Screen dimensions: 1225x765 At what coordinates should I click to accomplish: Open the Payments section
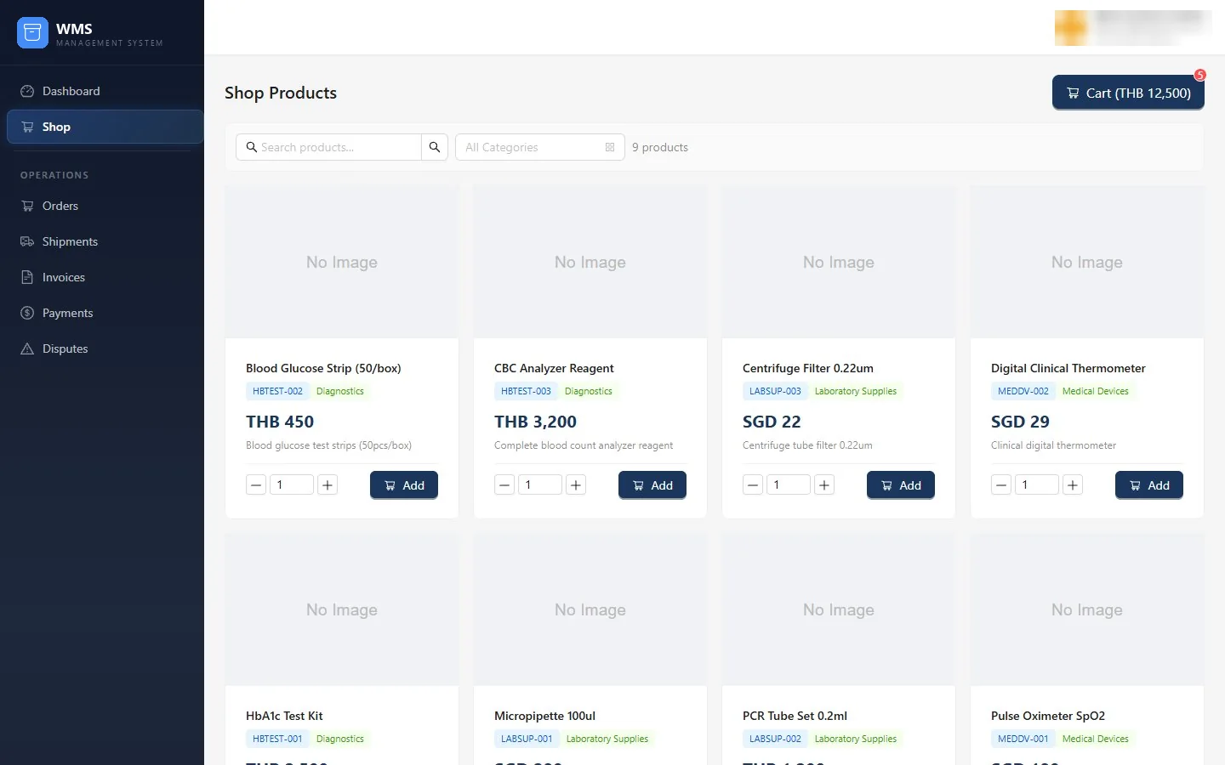(105, 313)
